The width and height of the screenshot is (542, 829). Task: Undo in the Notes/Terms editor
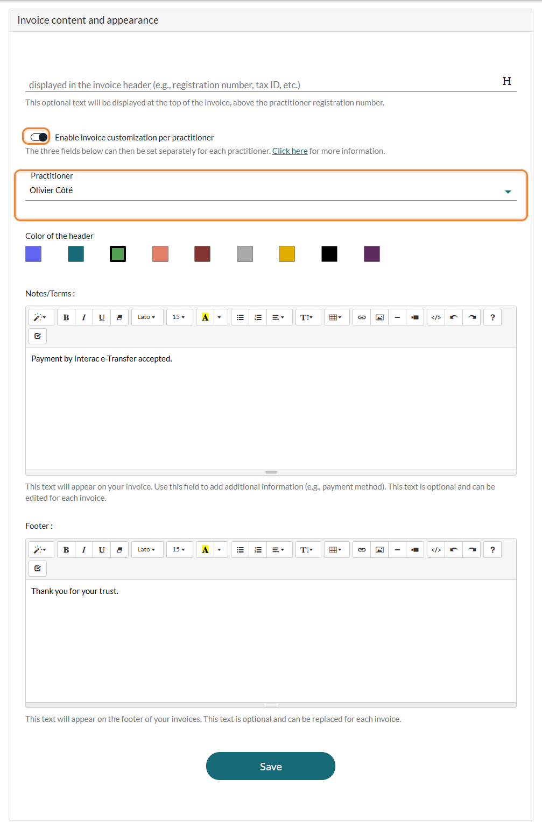tap(454, 317)
